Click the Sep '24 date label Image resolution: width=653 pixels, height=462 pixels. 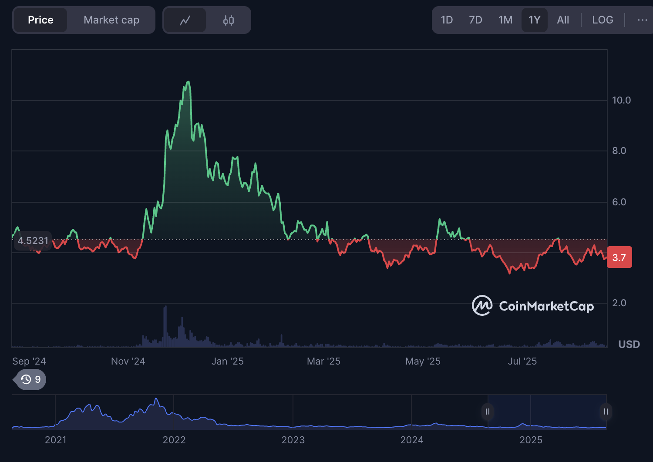tap(29, 362)
